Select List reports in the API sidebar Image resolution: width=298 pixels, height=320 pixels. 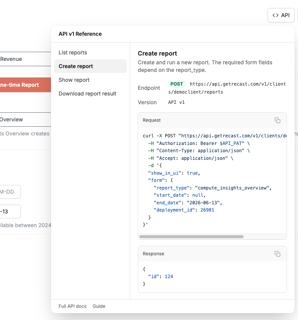90,53
